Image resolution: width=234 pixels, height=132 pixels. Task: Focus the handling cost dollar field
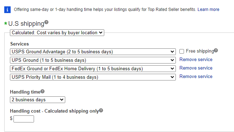(24, 119)
